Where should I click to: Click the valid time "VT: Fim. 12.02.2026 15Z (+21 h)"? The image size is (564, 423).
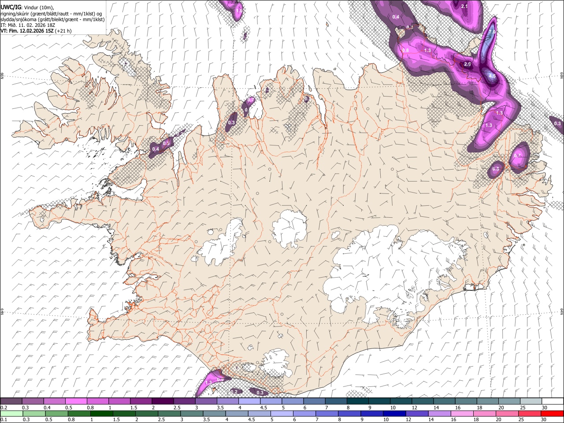(36, 31)
